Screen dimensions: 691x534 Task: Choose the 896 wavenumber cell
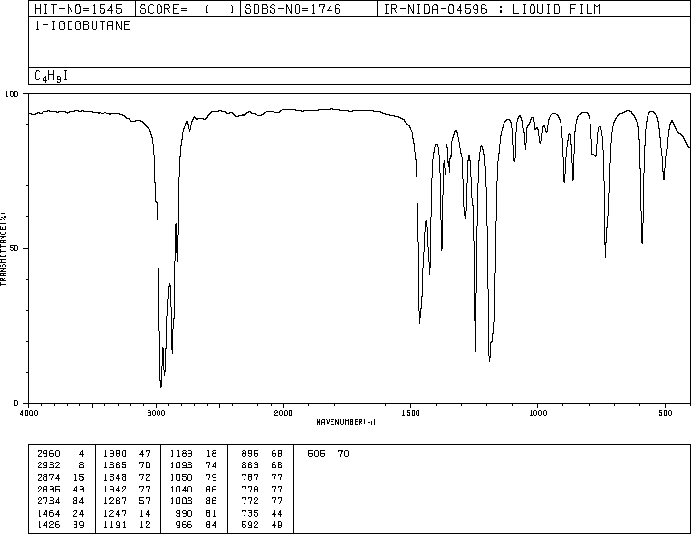click(x=250, y=454)
